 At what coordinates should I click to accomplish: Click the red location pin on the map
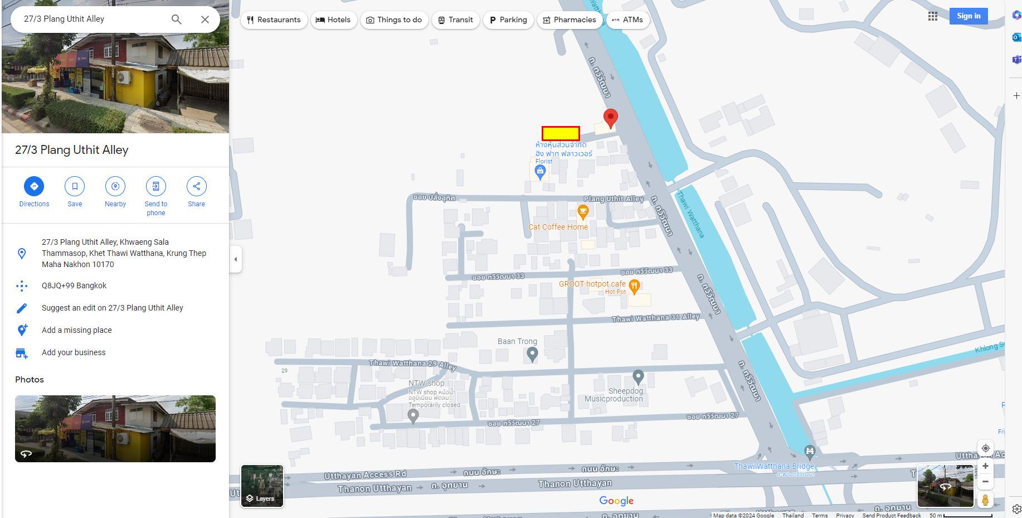point(611,119)
